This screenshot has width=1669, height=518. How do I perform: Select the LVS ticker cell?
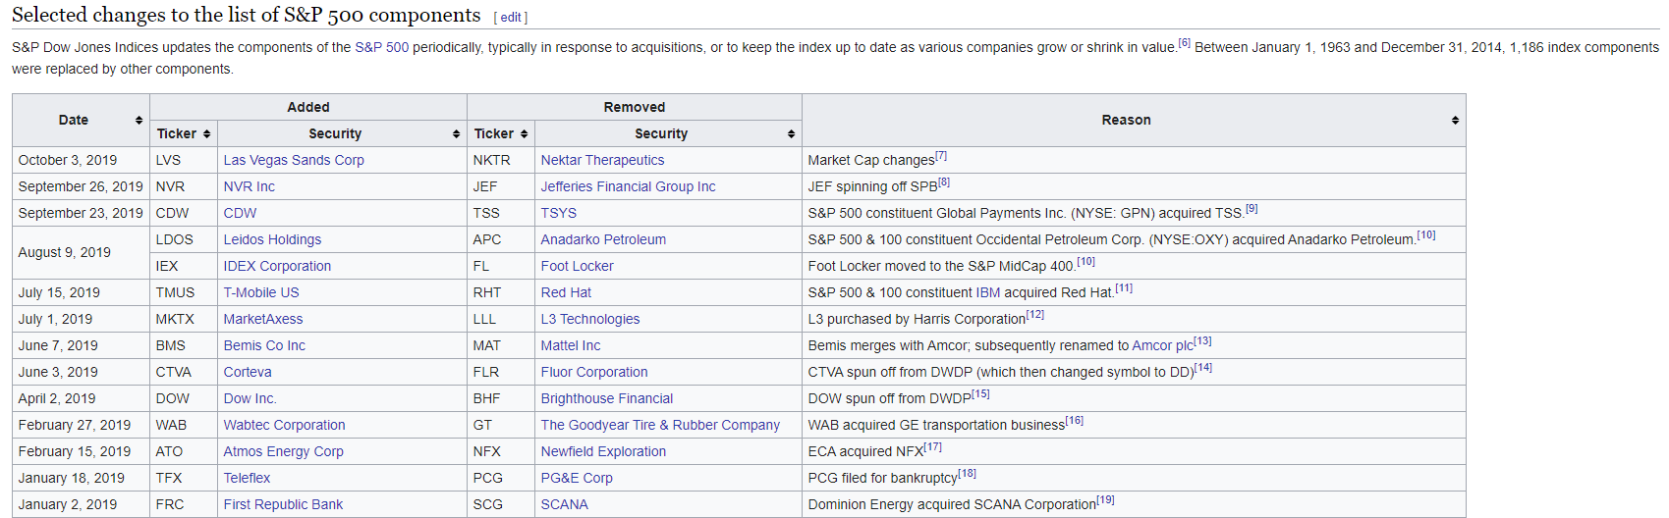click(184, 160)
